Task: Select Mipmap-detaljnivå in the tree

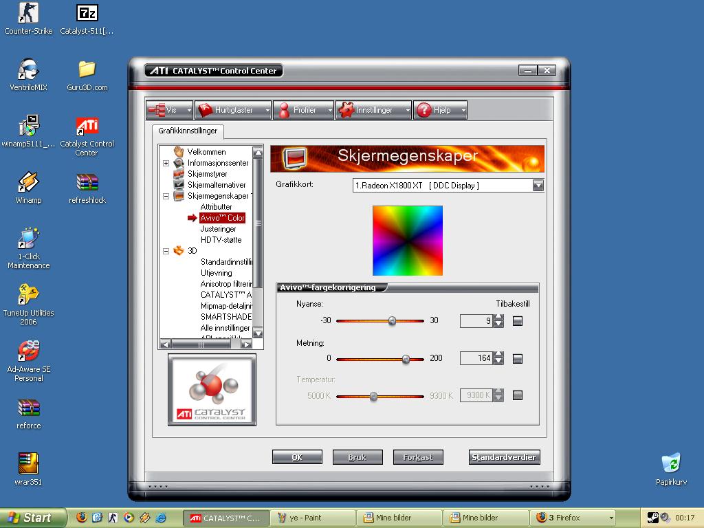Action: pos(225,306)
